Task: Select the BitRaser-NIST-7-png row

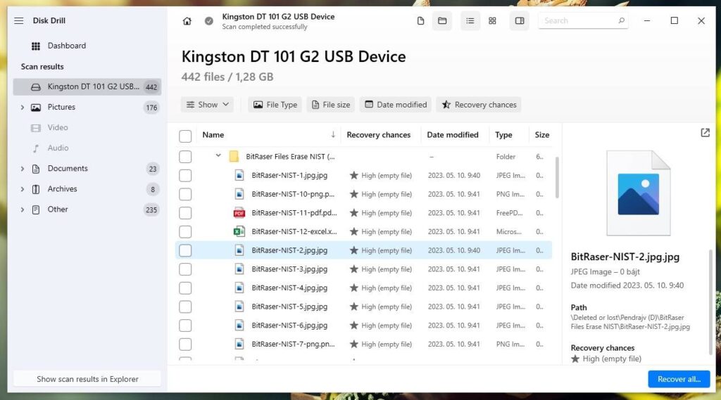Action: (363, 344)
